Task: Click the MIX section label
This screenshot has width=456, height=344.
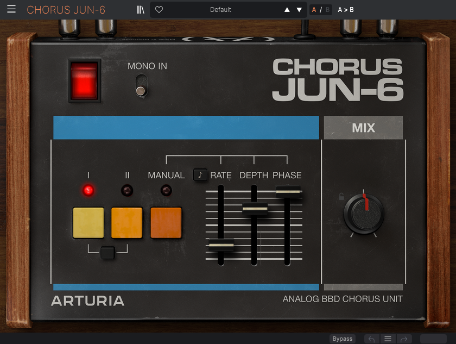Action: tap(364, 128)
